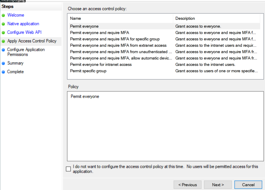
Task: Go to the Native application step
Action: (23, 24)
